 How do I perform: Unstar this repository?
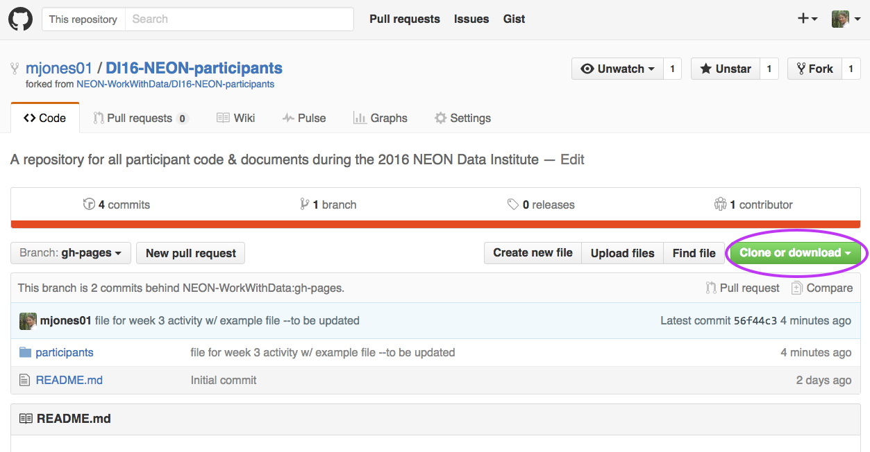click(x=725, y=69)
